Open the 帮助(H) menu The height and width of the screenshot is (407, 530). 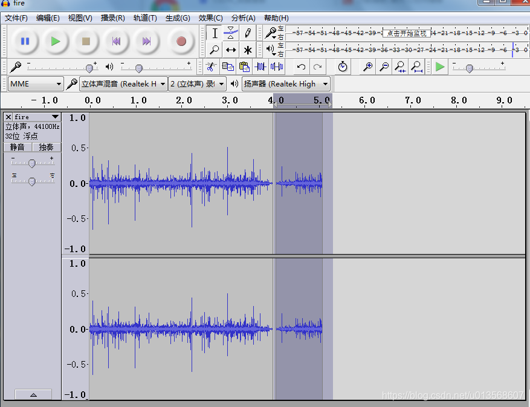pos(276,18)
